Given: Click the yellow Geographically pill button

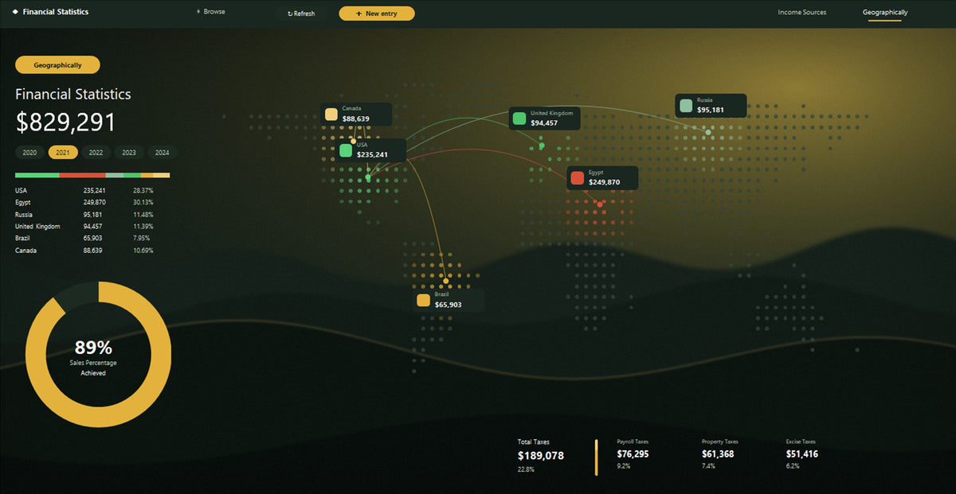Looking at the screenshot, I should pyautogui.click(x=57, y=65).
